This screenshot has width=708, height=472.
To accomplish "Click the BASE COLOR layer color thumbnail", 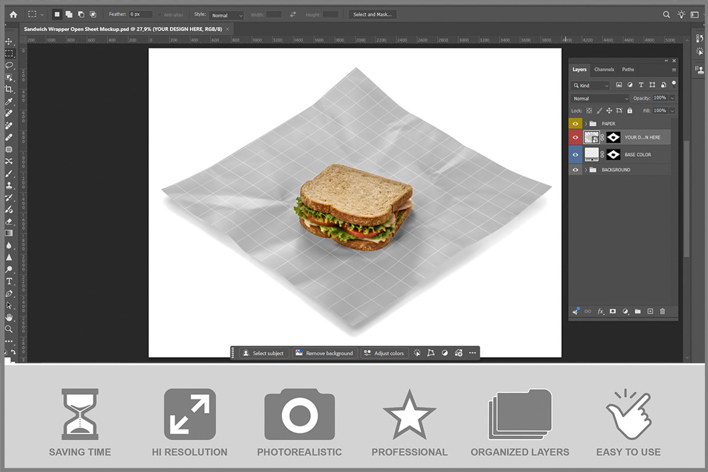I will pyautogui.click(x=591, y=155).
